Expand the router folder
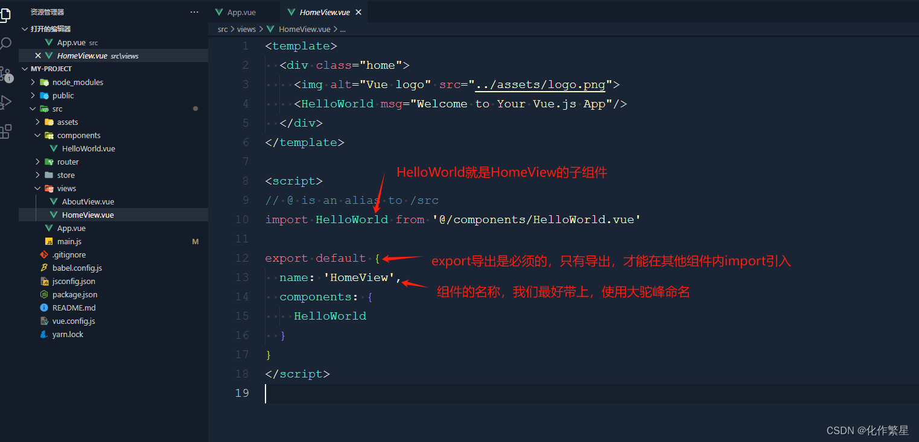The image size is (919, 442). (38, 162)
